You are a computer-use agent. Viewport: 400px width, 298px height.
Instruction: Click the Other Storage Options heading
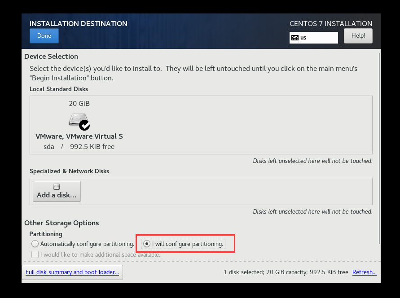click(62, 223)
